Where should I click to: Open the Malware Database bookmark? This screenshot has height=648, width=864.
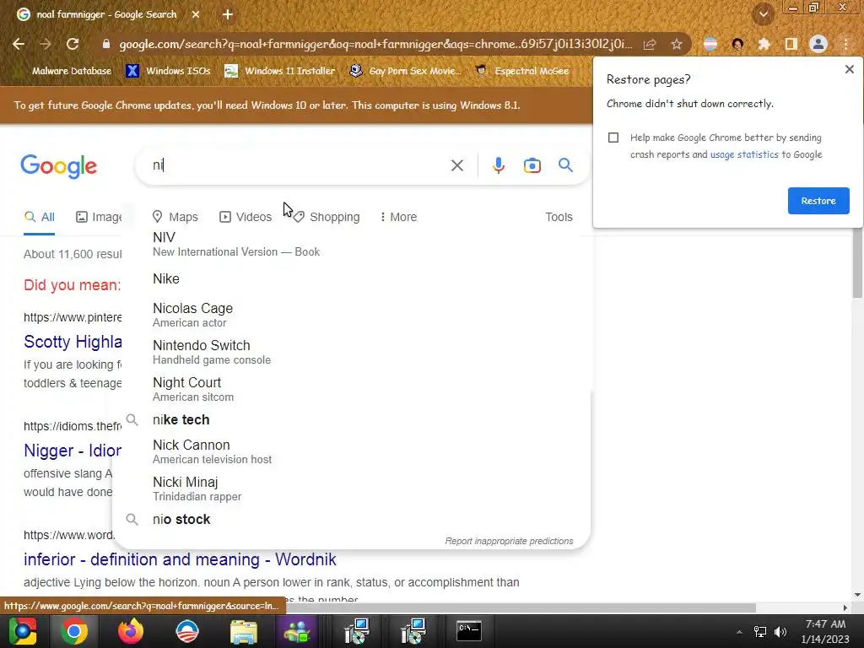[x=64, y=71]
